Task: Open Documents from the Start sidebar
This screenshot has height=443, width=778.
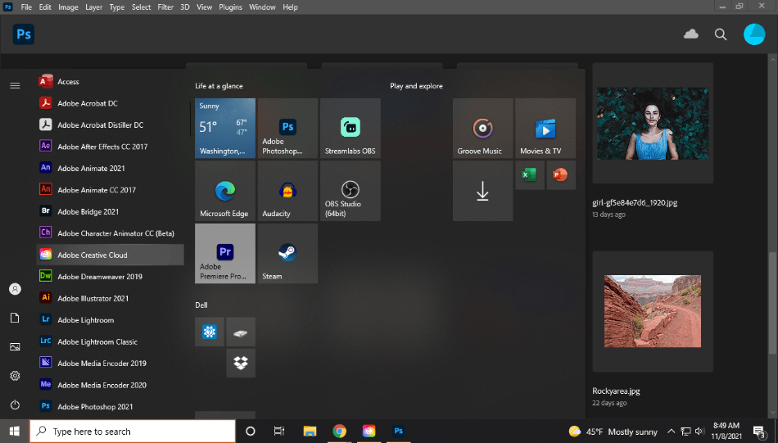Action: pyautogui.click(x=15, y=318)
